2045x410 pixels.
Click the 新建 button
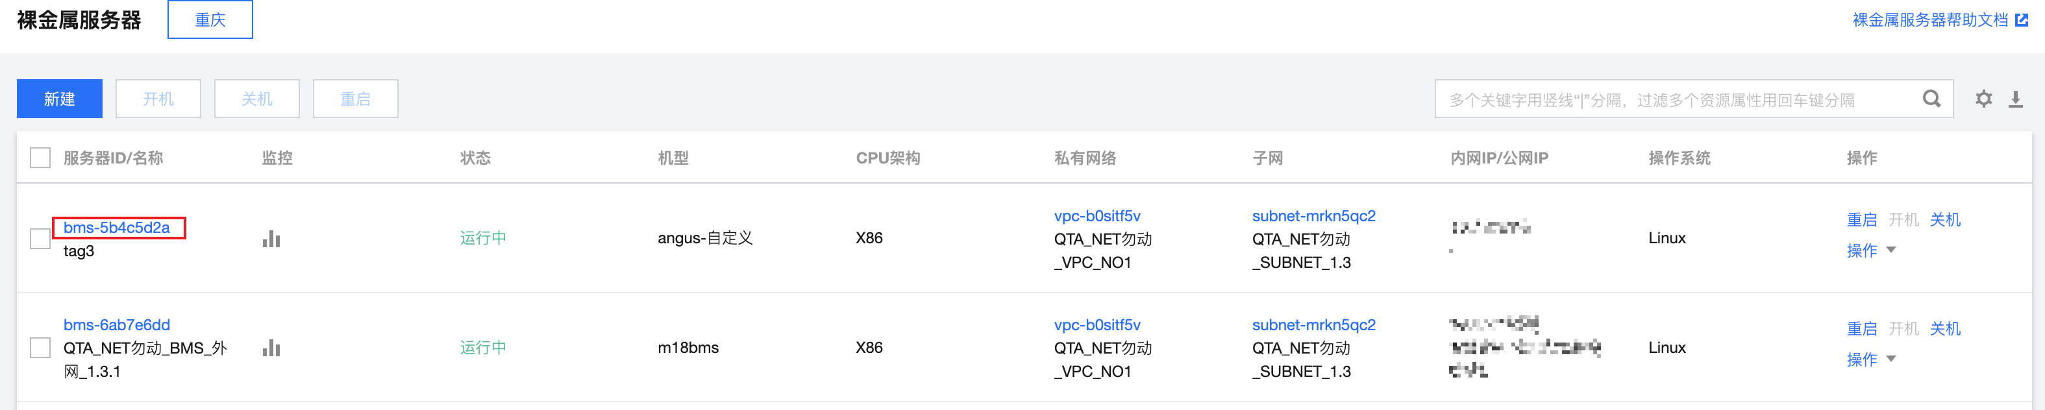point(60,99)
